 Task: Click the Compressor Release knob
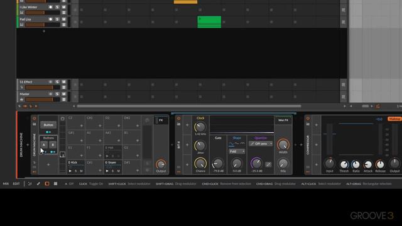point(380,164)
